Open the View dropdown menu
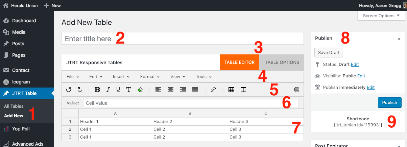This screenshot has height=147, width=407. [178, 76]
